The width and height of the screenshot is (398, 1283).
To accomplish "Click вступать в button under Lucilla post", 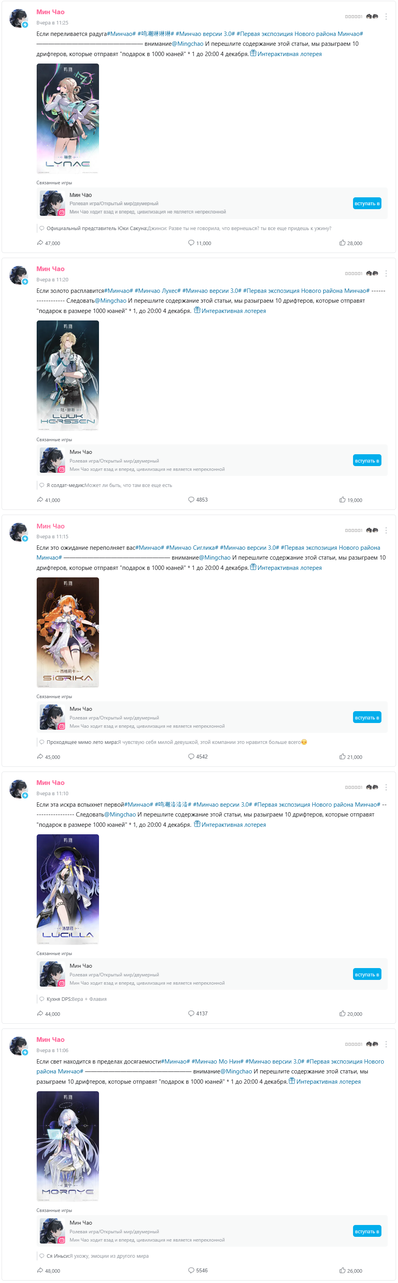I will coord(367,974).
